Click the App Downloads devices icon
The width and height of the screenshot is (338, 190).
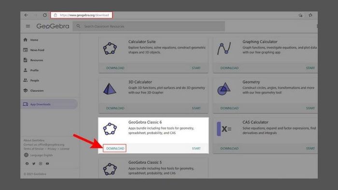(26, 104)
